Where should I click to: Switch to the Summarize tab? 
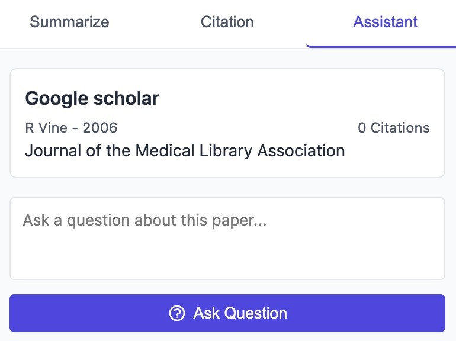(69, 22)
